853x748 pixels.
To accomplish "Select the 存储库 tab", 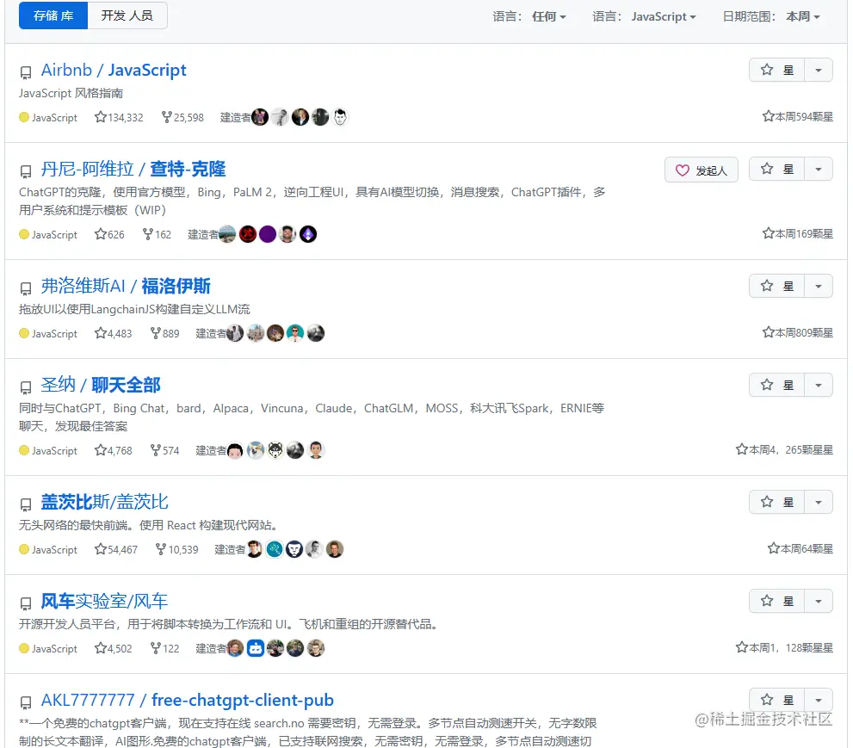I will tap(53, 15).
